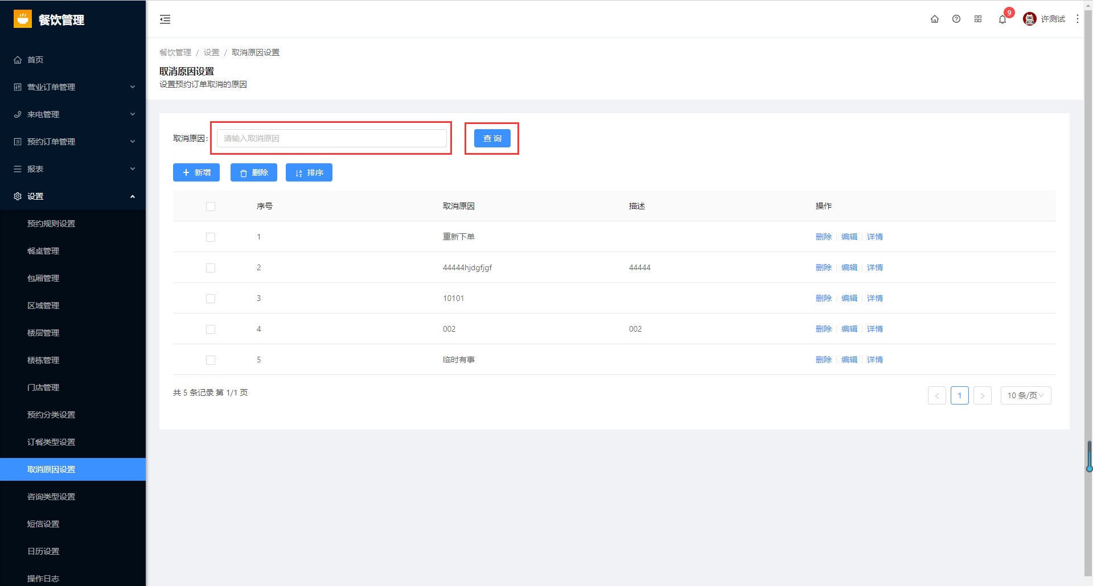Click the 新增 add button
This screenshot has width=1093, height=586.
click(196, 172)
